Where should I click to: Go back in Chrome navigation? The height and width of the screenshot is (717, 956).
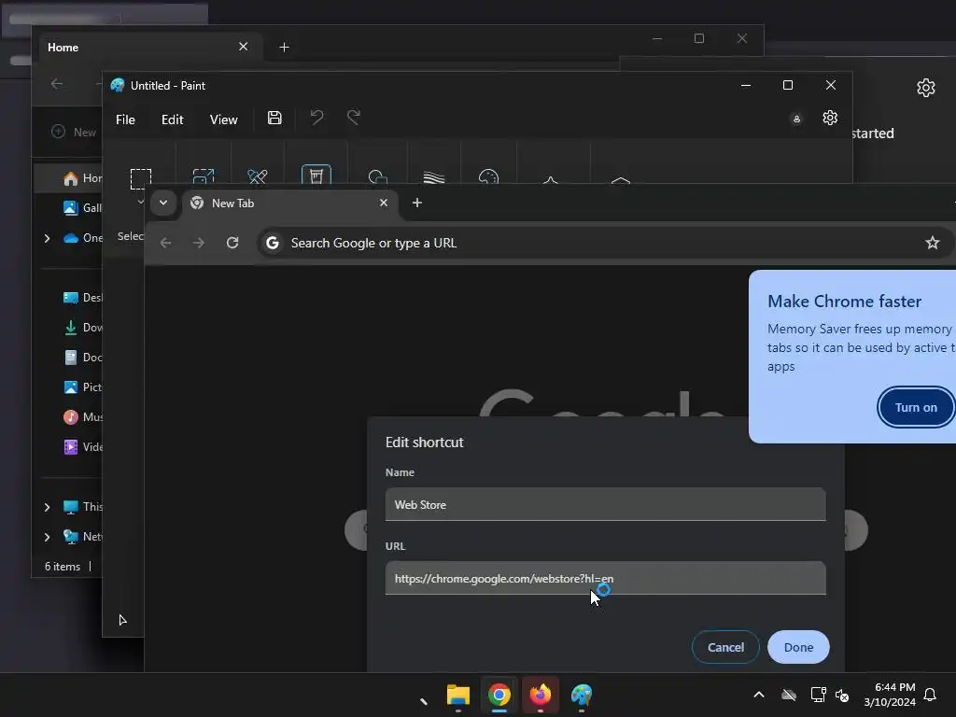(165, 243)
